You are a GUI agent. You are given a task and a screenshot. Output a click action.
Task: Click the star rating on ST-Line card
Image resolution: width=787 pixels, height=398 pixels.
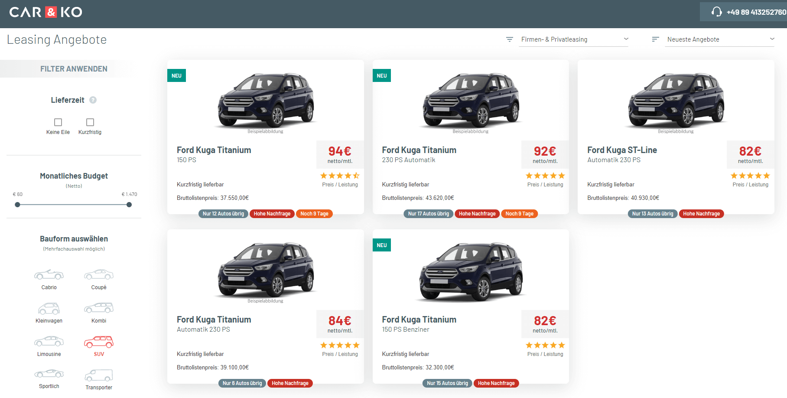coord(750,176)
